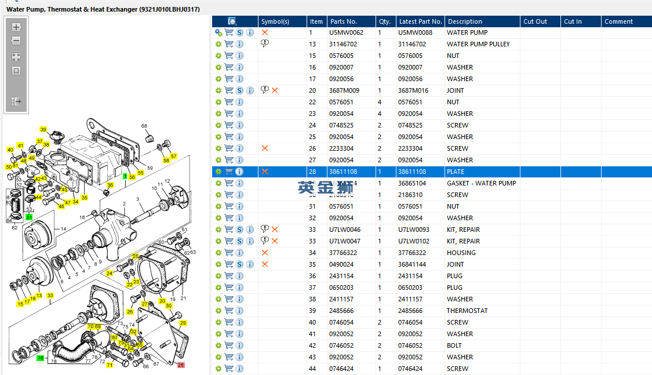The width and height of the screenshot is (652, 375).
Task: Show info for PLATE 38611108
Action: (x=239, y=172)
